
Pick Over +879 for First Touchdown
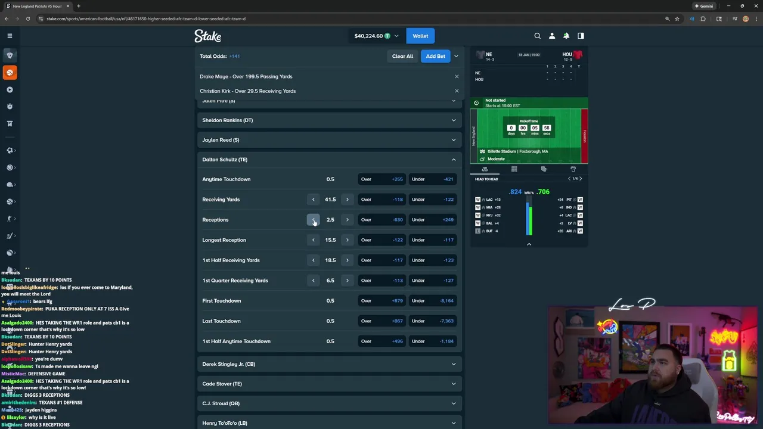(x=381, y=301)
